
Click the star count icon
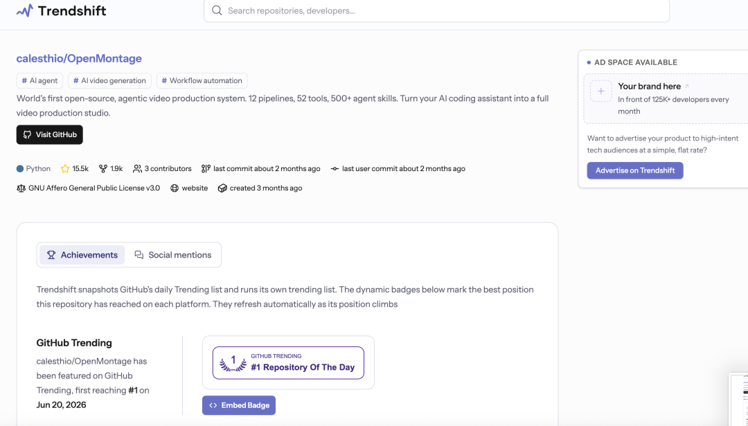coord(65,168)
